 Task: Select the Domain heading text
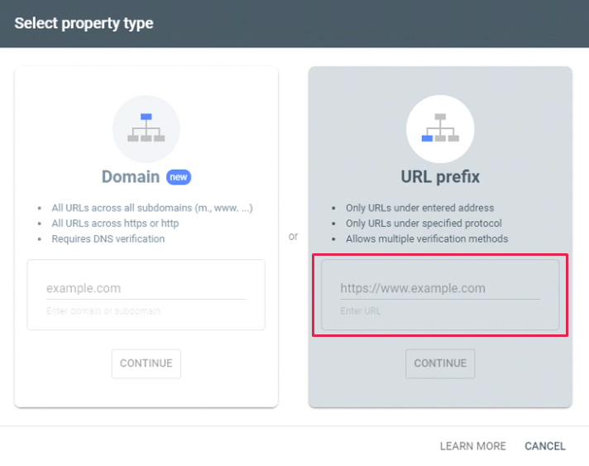point(131,176)
